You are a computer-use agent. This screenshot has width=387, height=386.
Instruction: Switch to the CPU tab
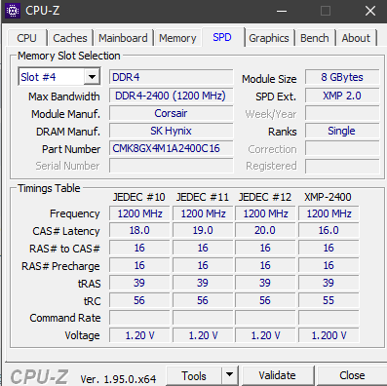pyautogui.click(x=26, y=38)
